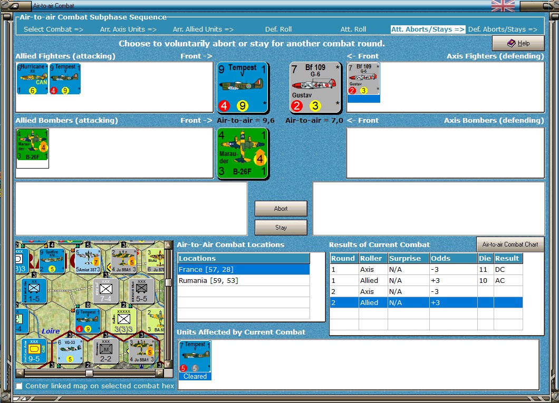Click the Abort button
This screenshot has height=403, width=559.
(x=281, y=209)
